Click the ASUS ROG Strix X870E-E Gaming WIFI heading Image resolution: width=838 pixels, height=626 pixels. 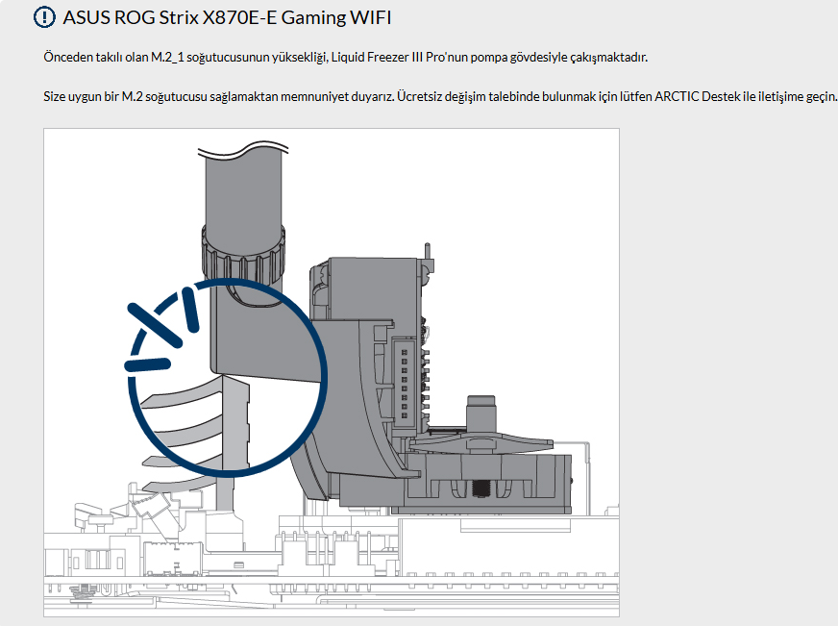[227, 17]
